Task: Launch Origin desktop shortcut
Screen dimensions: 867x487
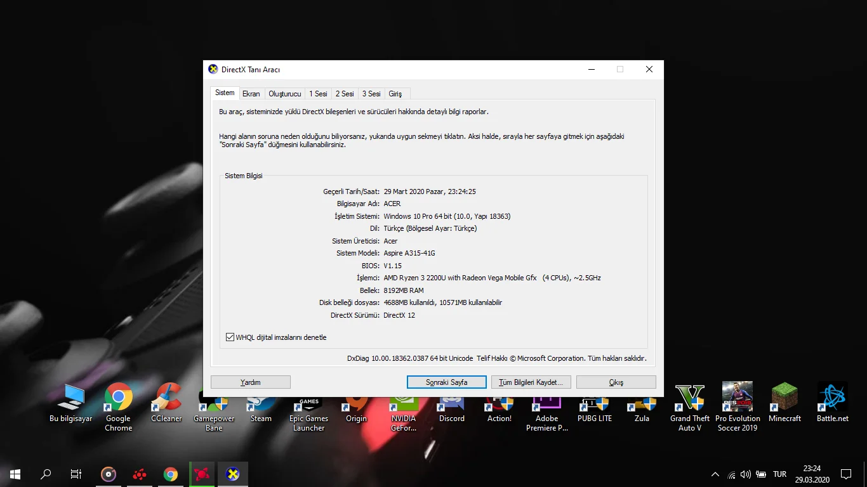Action: pyautogui.click(x=356, y=410)
